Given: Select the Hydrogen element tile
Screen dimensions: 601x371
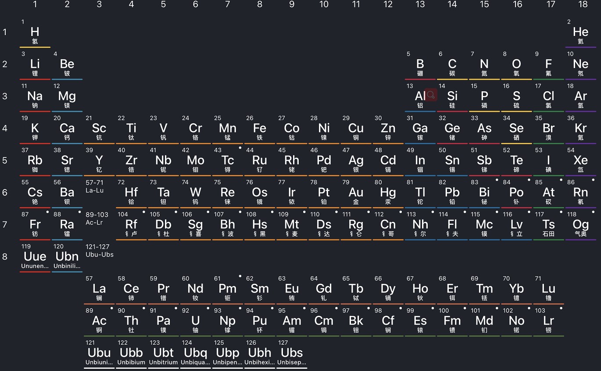Looking at the screenshot, I should tap(35, 33).
